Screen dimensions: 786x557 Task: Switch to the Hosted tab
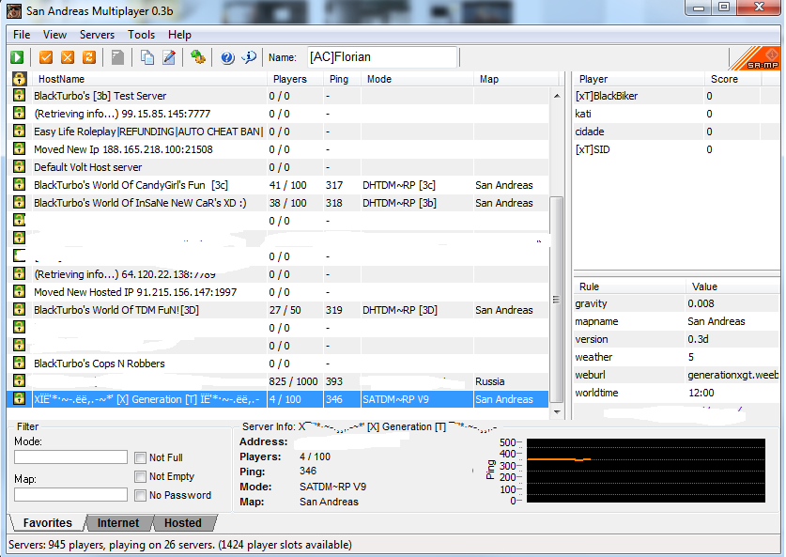(x=183, y=523)
